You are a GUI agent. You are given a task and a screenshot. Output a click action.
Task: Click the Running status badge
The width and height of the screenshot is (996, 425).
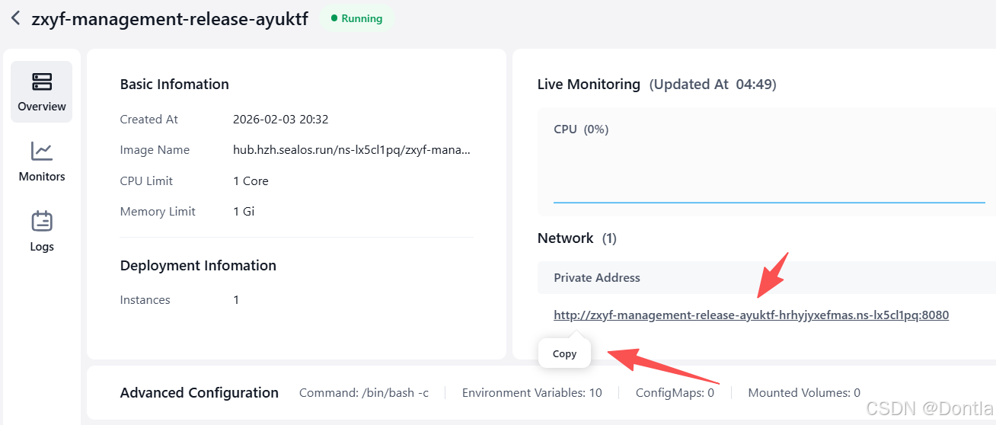357,18
